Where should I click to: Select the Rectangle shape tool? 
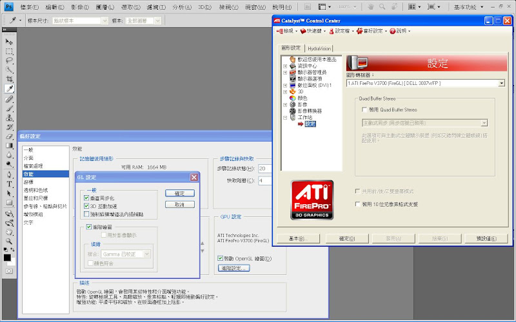point(9,203)
